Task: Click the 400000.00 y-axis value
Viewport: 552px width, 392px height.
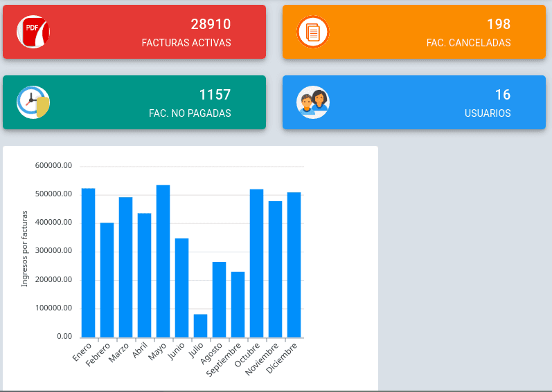Action: (53, 223)
